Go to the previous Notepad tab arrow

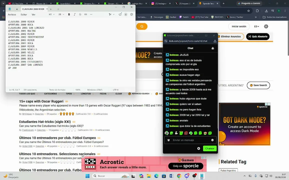click(x=17, y=9)
